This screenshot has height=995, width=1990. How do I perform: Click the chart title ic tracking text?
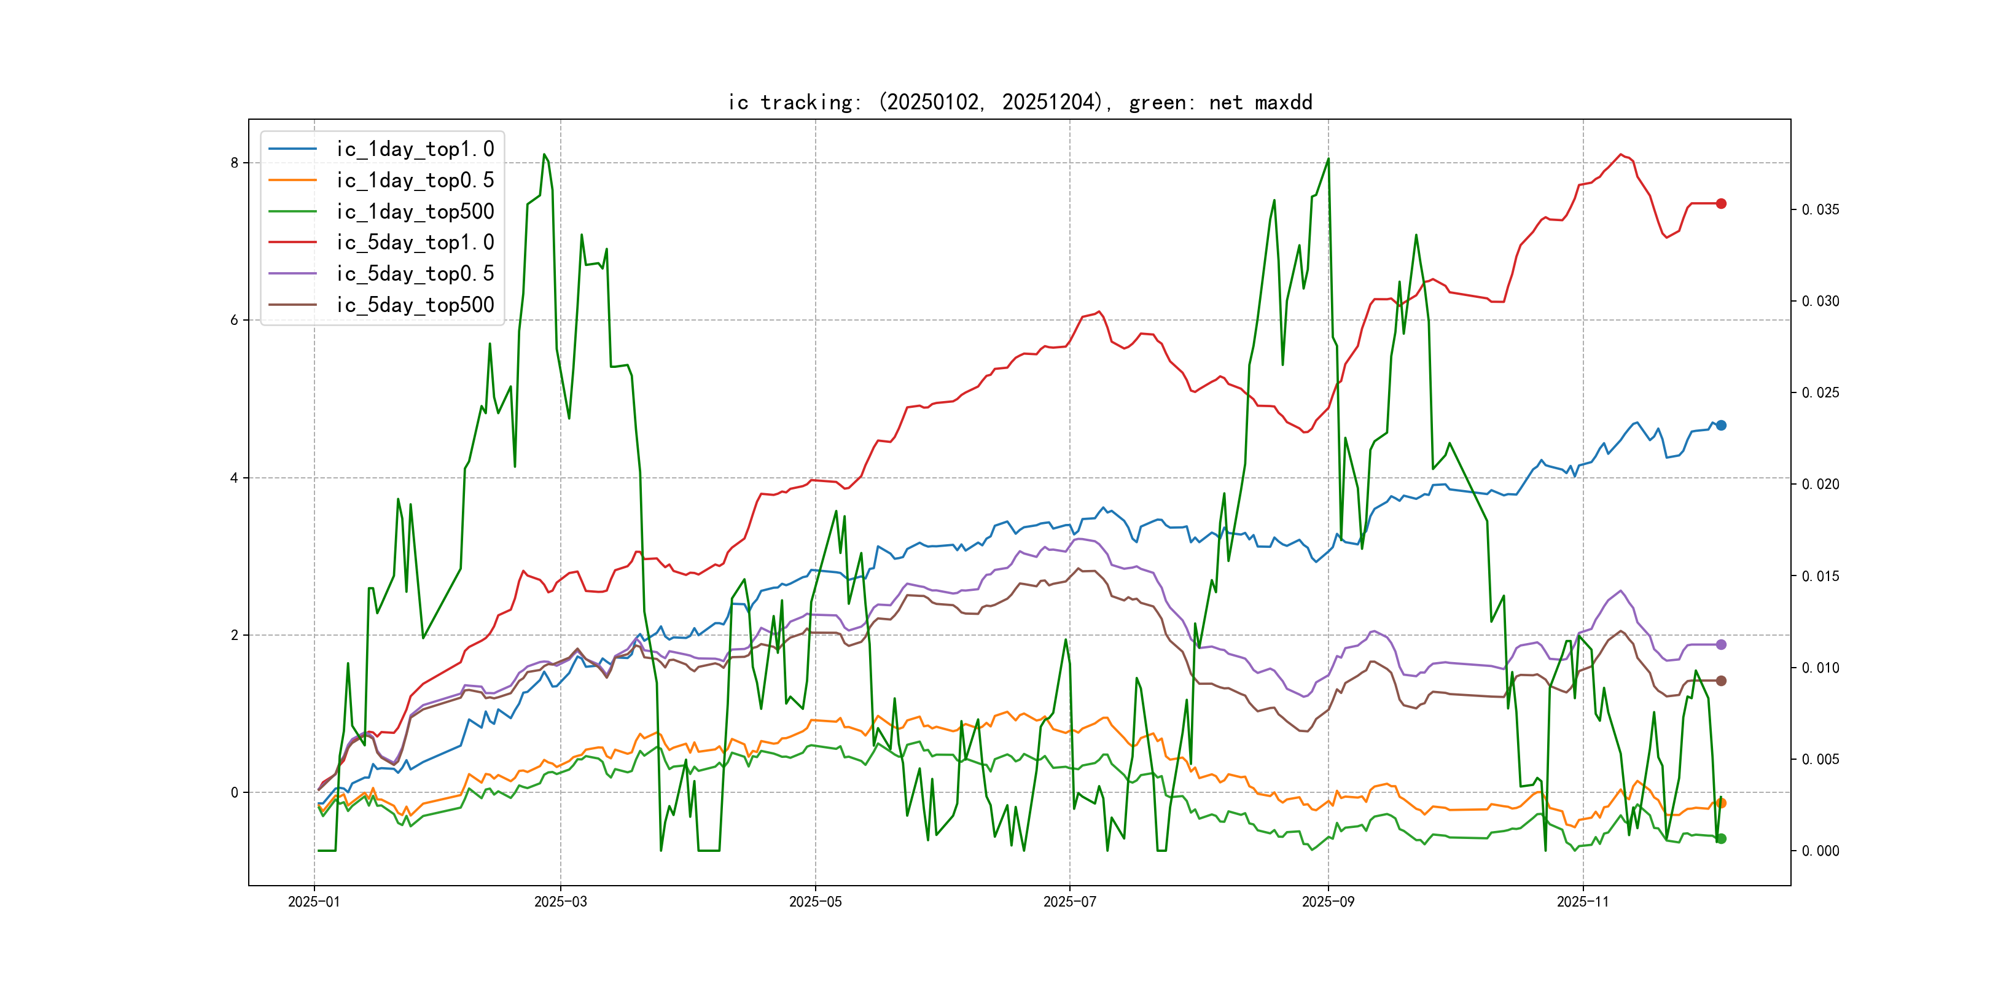point(1020,103)
